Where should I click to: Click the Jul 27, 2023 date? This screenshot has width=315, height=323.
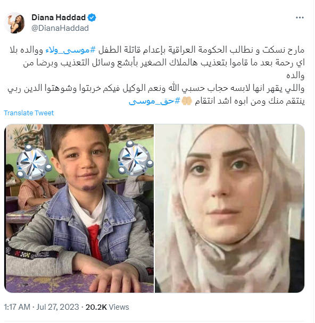pos(58,307)
